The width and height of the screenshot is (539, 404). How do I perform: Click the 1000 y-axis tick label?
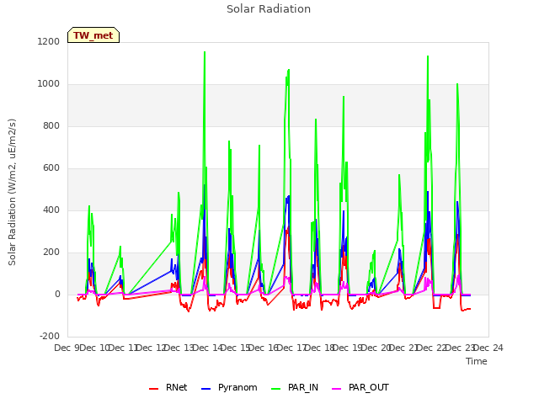[x=49, y=84]
